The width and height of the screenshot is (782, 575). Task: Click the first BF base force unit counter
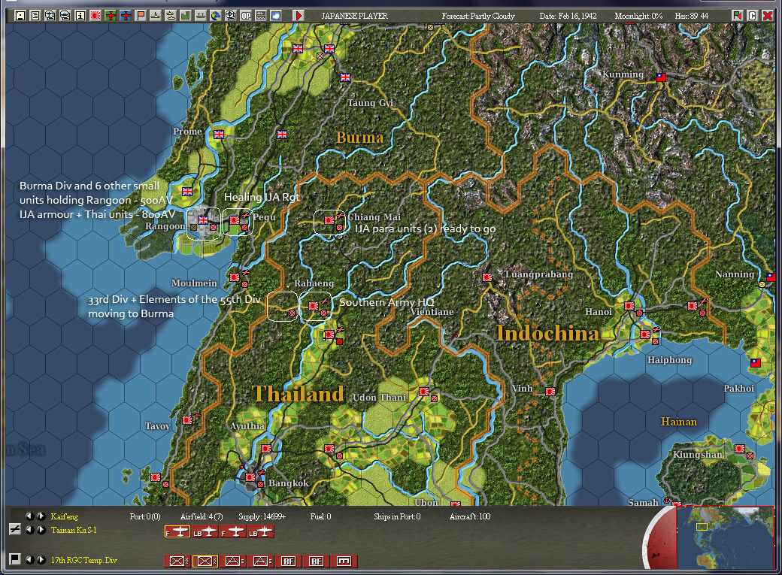pyautogui.click(x=289, y=561)
